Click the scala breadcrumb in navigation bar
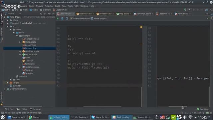The height and width of the screenshot is (120, 213). (34, 10)
